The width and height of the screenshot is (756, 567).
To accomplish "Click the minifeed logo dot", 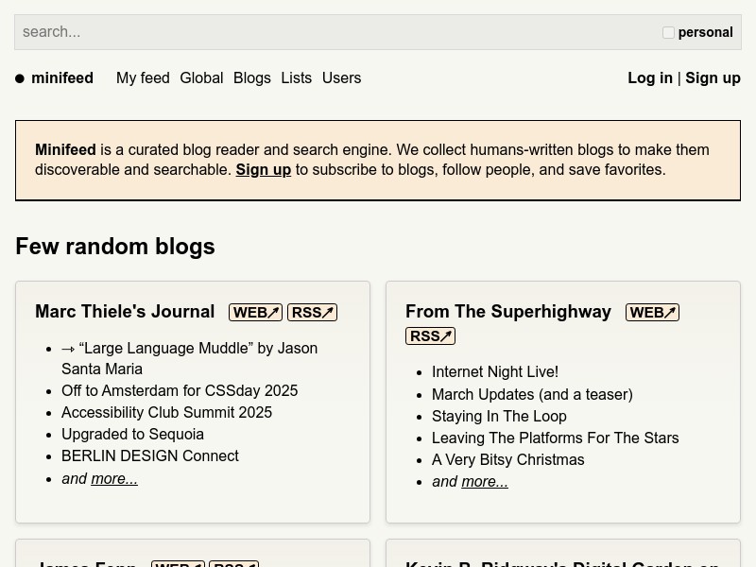I will click(20, 78).
